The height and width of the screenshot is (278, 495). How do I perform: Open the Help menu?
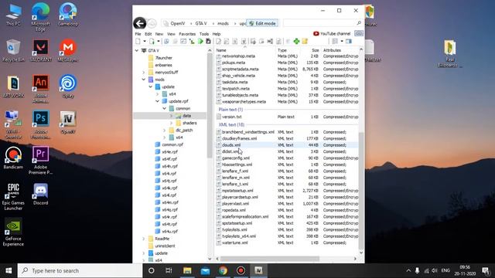click(217, 34)
